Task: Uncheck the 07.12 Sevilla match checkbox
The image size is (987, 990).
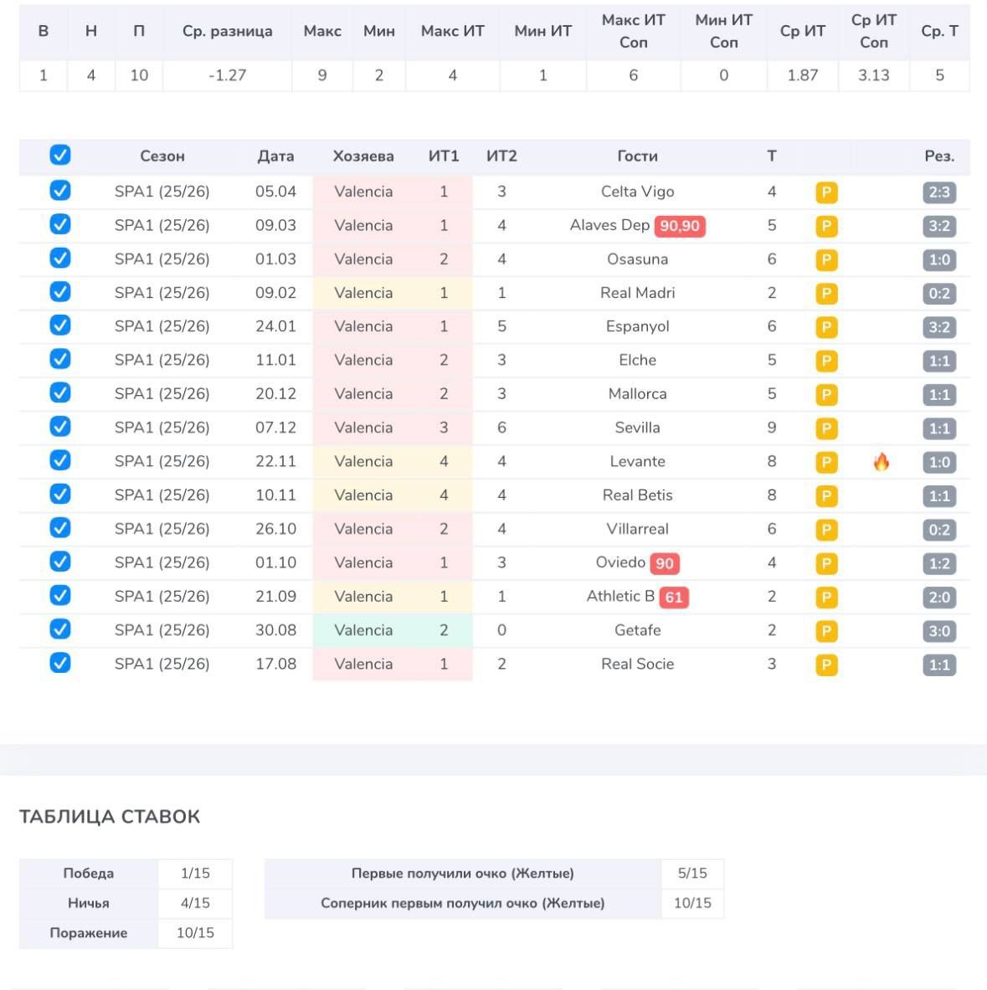Action: (x=60, y=427)
